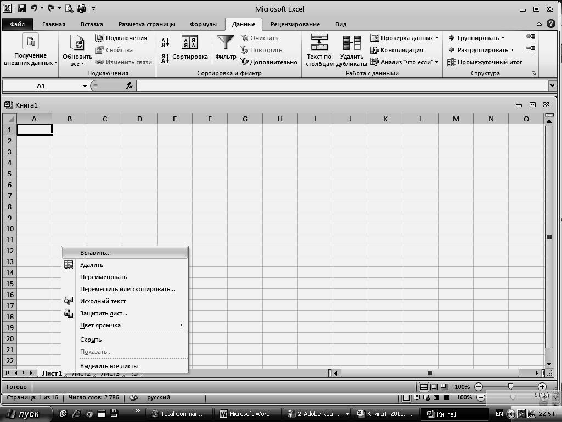Viewport: 562px width, 422px height.
Task: Expand Цвет ярлычка submenu
Action: point(125,325)
